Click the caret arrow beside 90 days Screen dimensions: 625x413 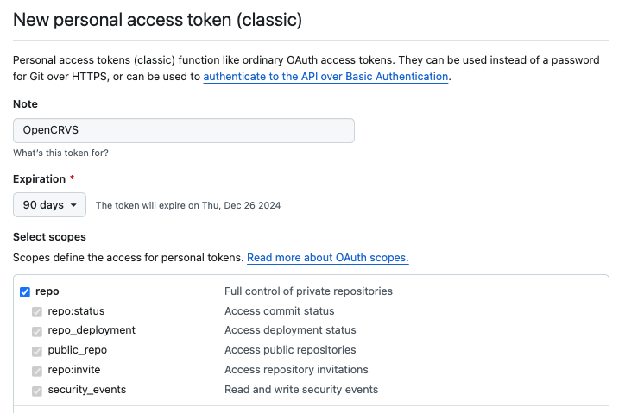tap(73, 205)
